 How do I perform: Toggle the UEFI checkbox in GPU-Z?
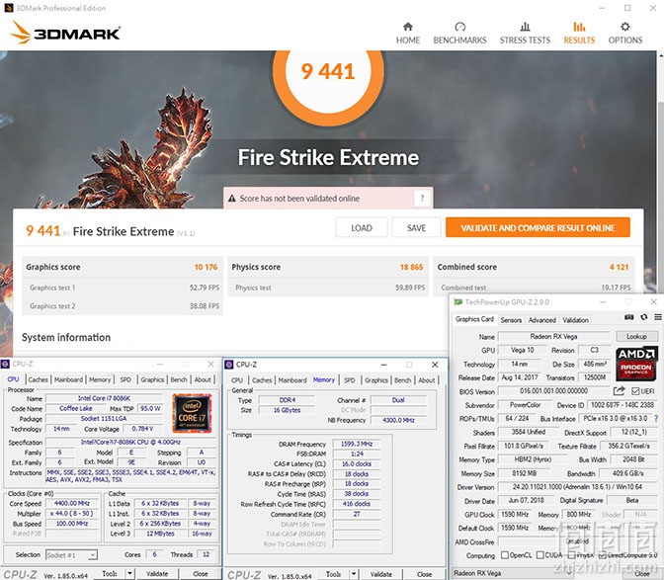point(635,391)
